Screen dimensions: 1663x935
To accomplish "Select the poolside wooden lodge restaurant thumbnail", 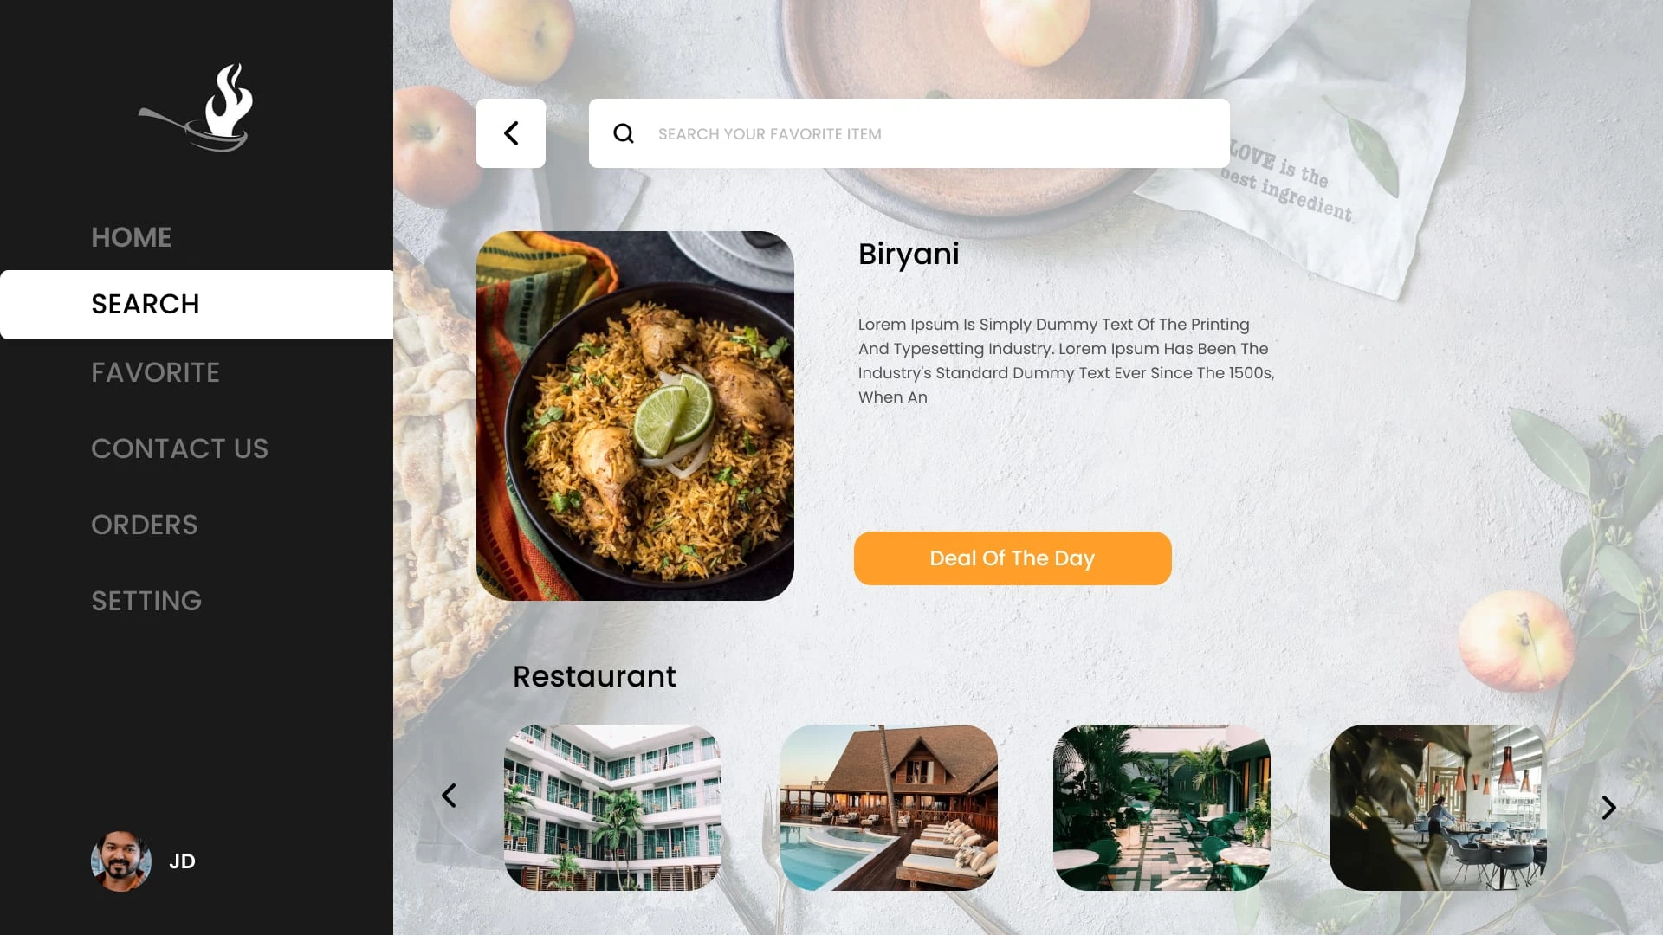I will pyautogui.click(x=889, y=808).
